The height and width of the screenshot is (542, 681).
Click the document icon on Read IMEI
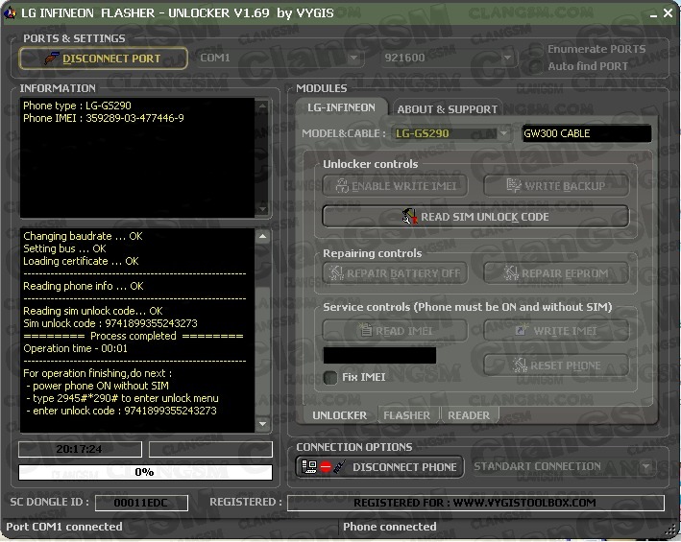(365, 330)
